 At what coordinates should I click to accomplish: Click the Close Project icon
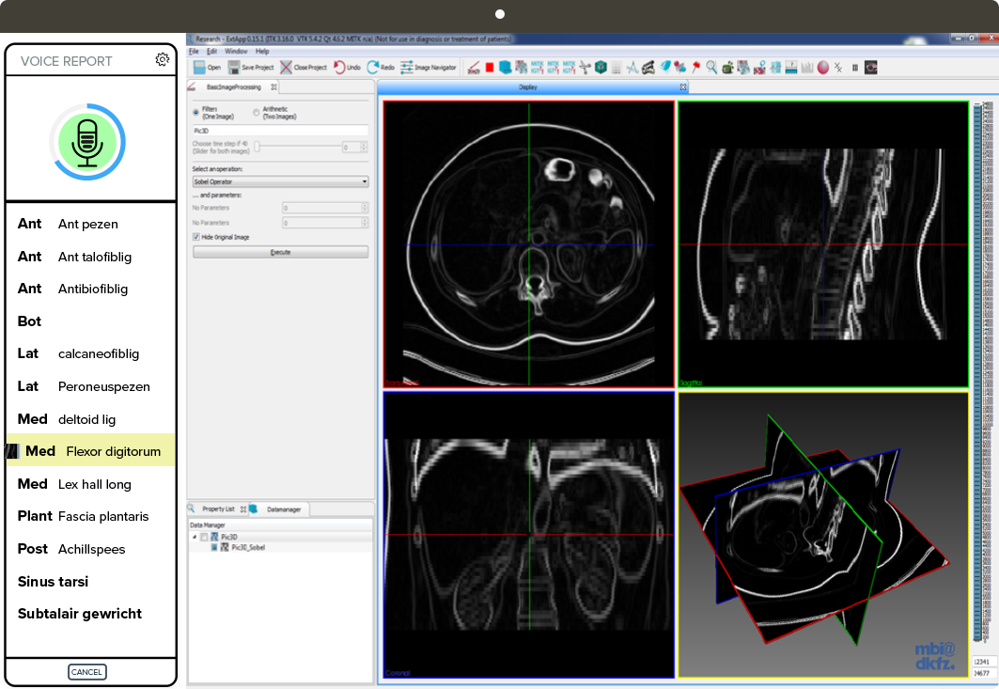(x=287, y=68)
